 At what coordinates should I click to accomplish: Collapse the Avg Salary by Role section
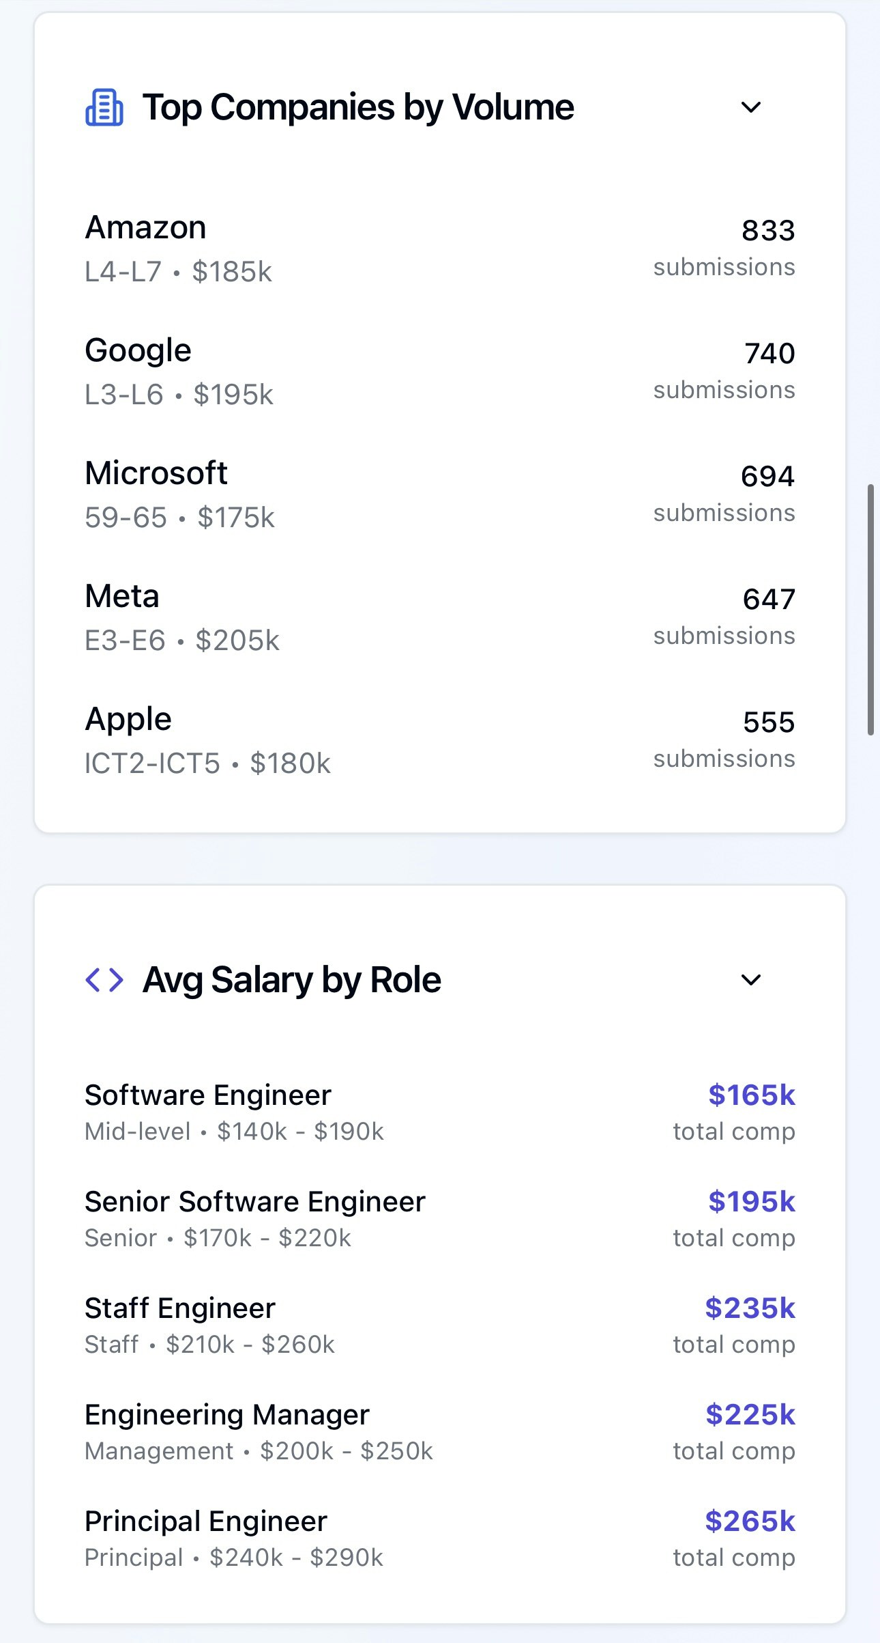750,980
